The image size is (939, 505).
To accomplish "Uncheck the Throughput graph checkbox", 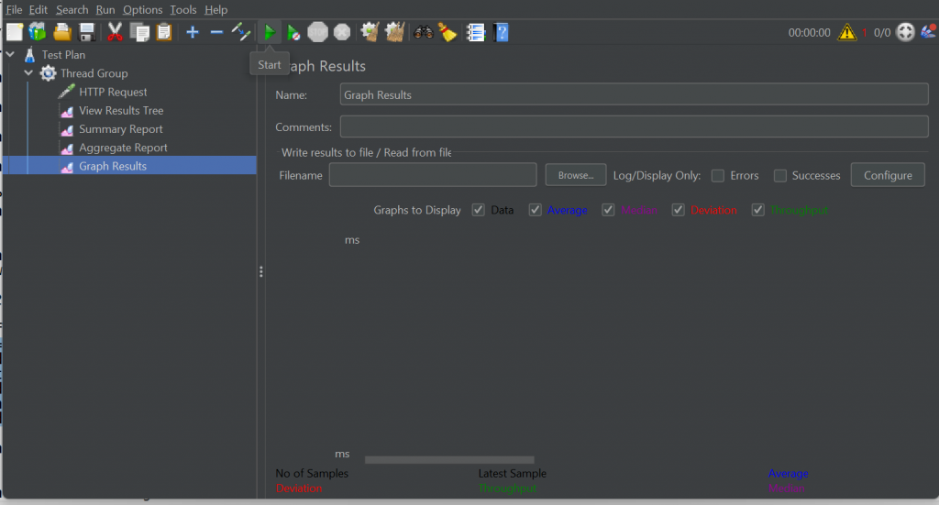I will coord(758,210).
